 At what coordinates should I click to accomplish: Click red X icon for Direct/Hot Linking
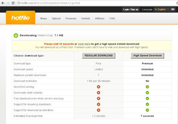pos(98,87)
